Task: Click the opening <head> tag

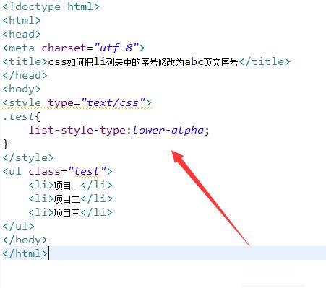Action: pos(22,34)
